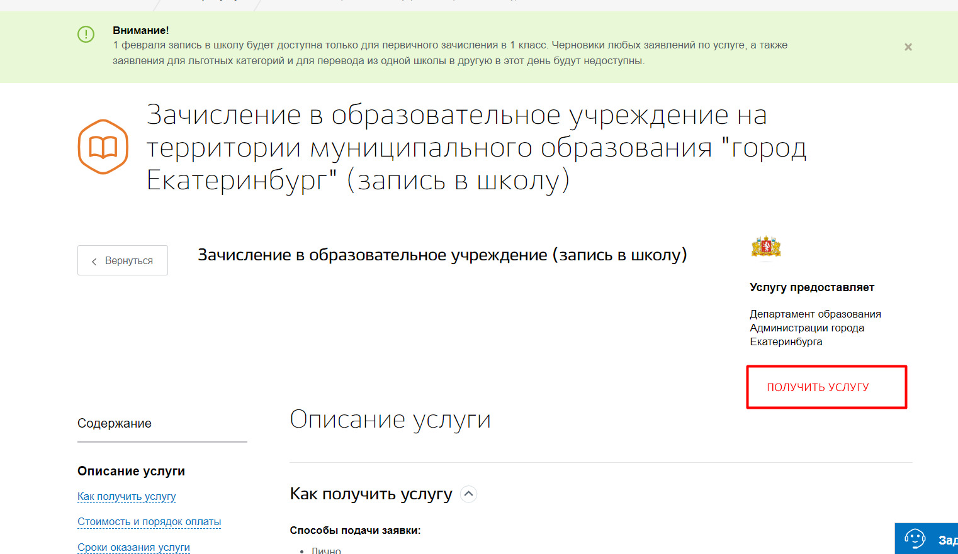Image resolution: width=958 pixels, height=554 pixels.
Task: Click the Услугу предоставляет label
Action: [x=812, y=287]
